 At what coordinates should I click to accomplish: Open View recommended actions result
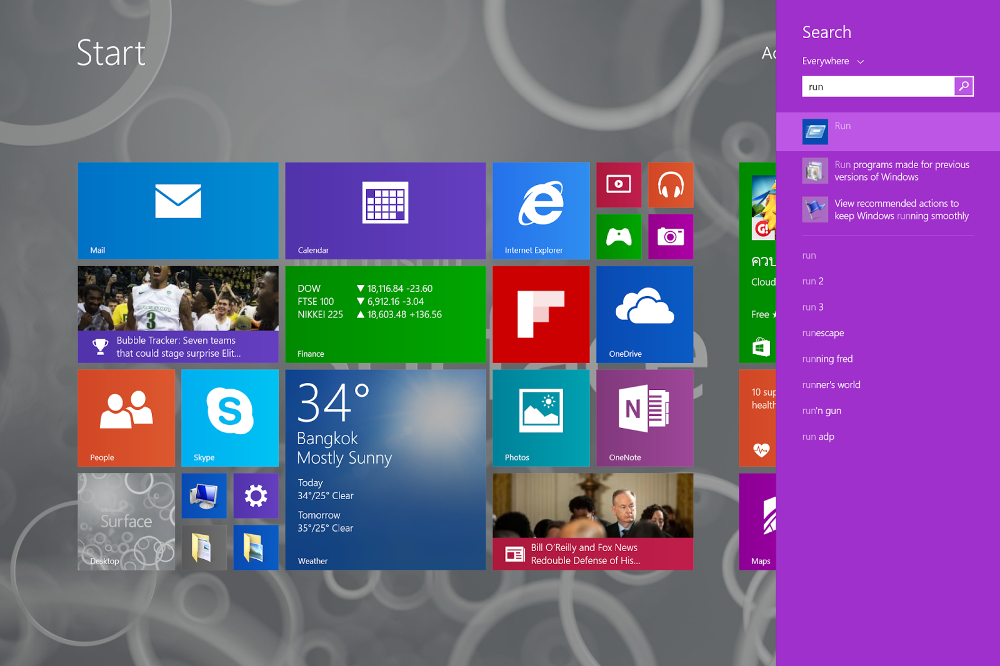point(888,209)
